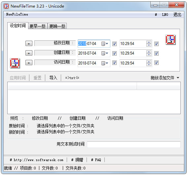
Task: Click the 访问日期 label field
Action: point(55,62)
